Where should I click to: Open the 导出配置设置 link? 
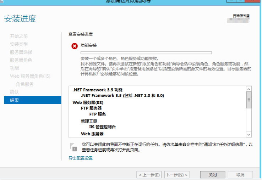tap(81, 158)
